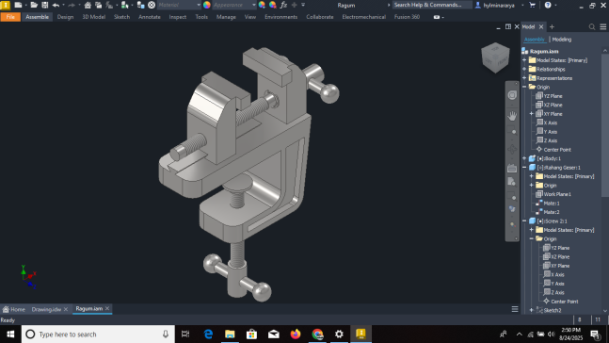
Task: Select the Orbit tool in navigation bar
Action: tap(512, 150)
